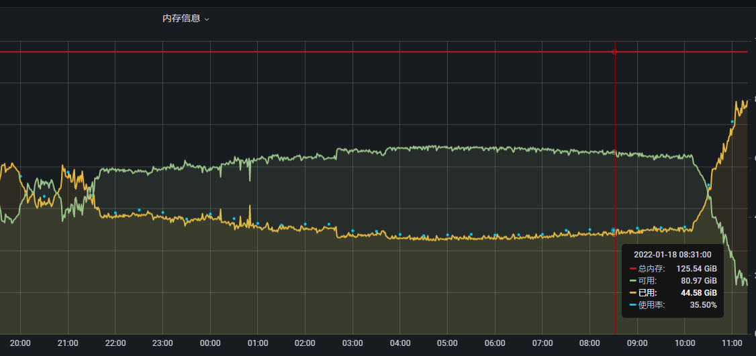Viewport: 756px width, 356px height.
Task: Click the red 总内存 marker in tooltip
Action: [632, 268]
